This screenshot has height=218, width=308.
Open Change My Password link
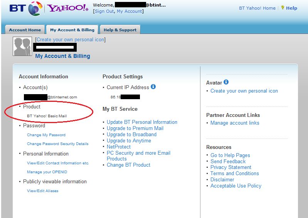[x=46, y=135]
